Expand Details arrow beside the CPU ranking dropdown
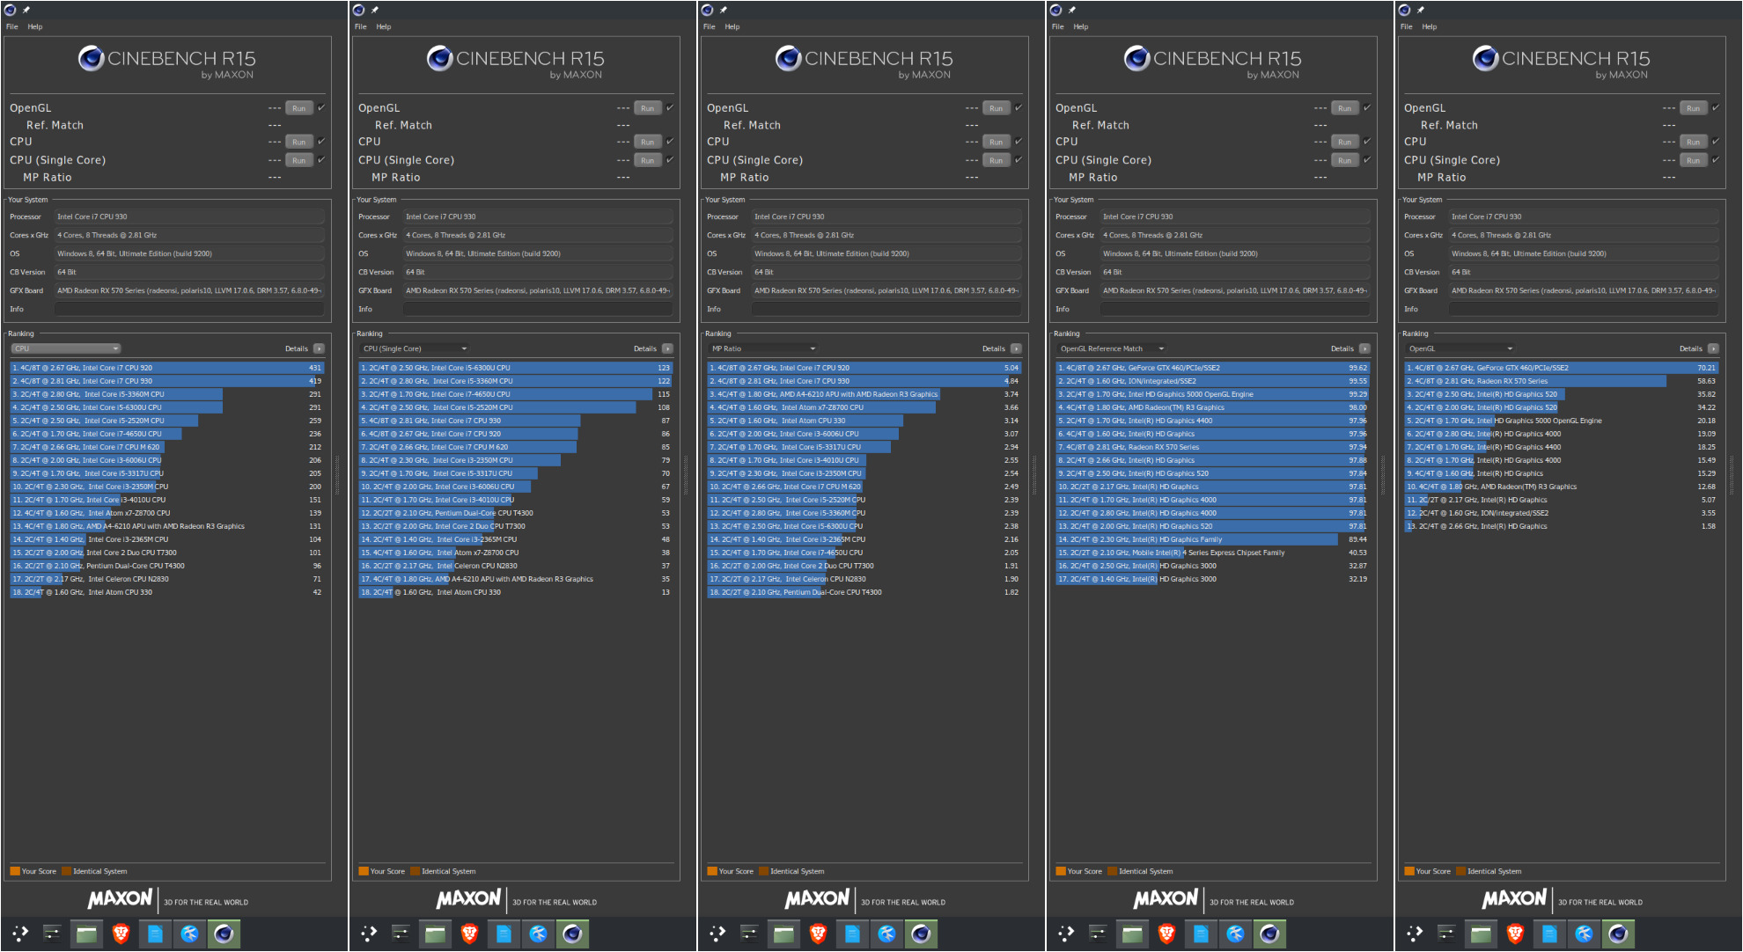 (x=319, y=348)
